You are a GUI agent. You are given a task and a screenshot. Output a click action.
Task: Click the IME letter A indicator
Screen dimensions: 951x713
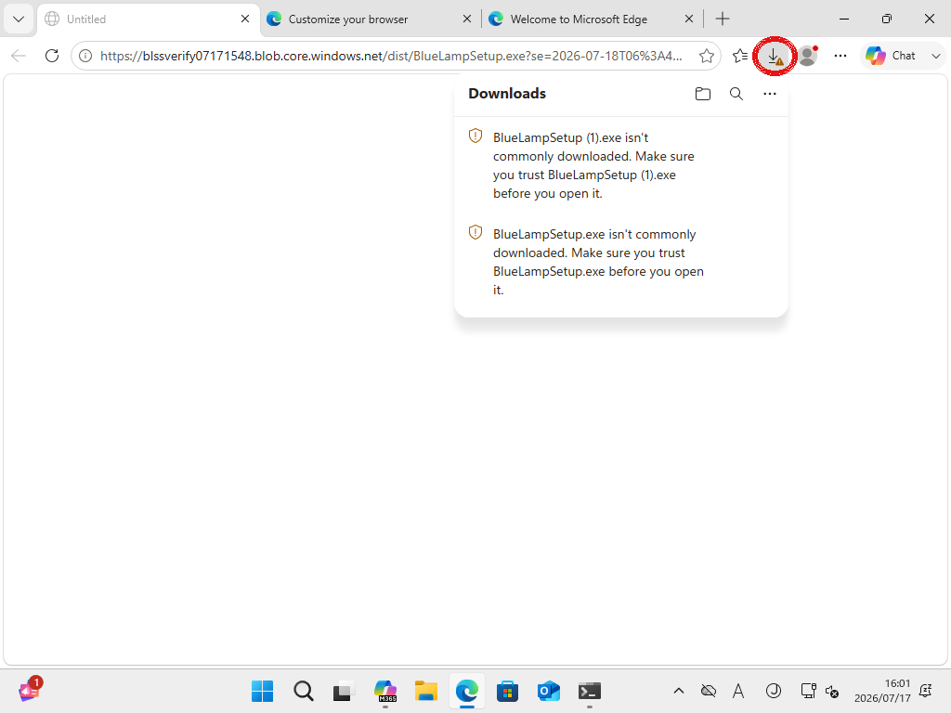pos(738,691)
